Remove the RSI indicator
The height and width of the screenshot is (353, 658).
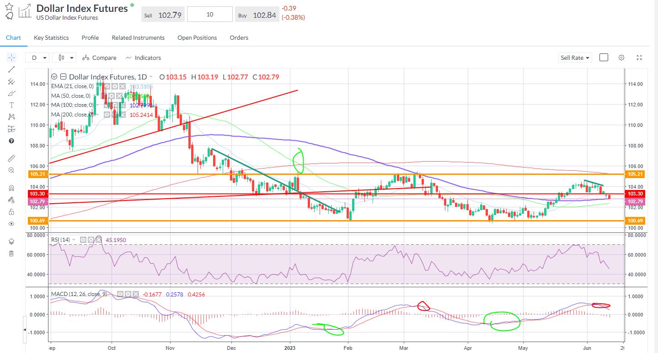98,240
